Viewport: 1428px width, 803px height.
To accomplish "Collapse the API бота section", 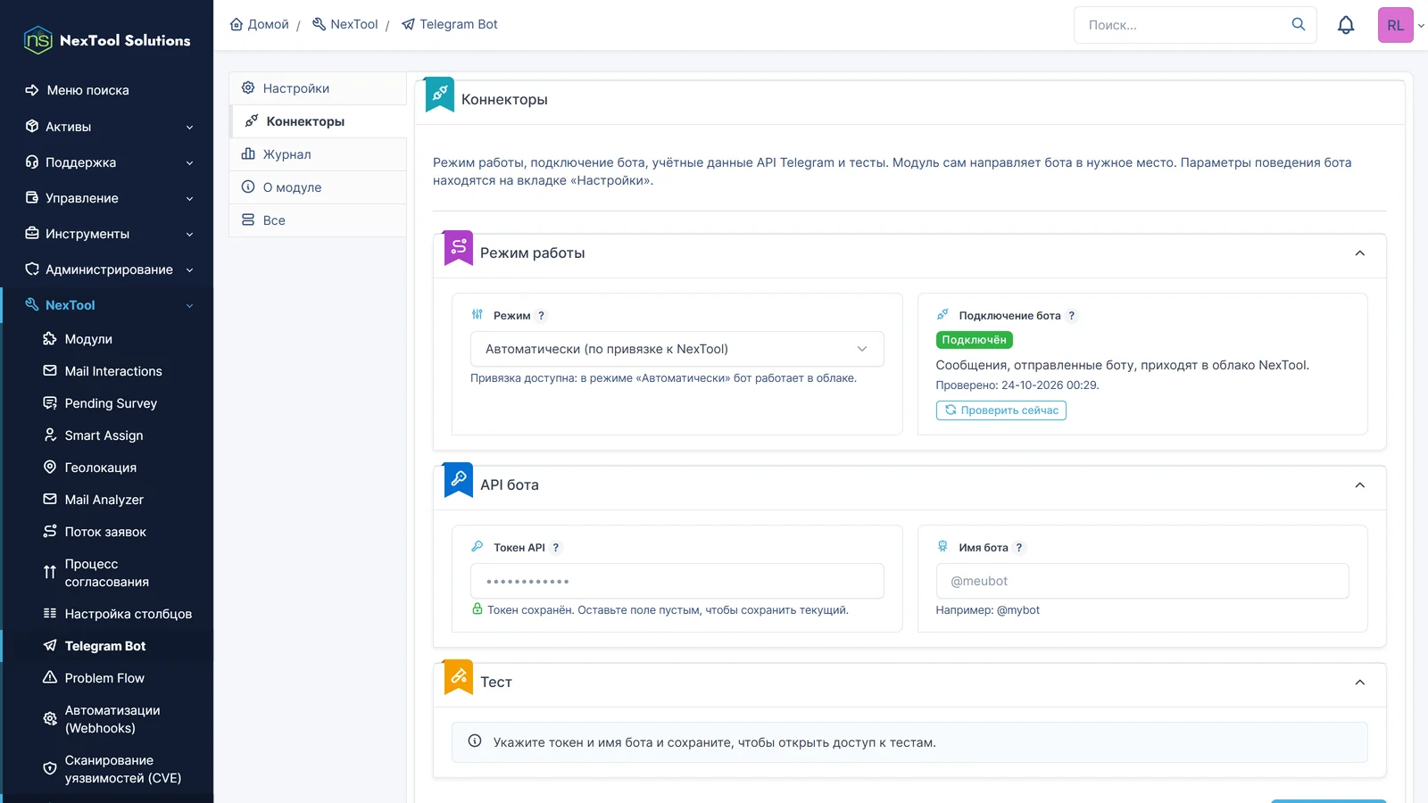I will click(x=1359, y=485).
